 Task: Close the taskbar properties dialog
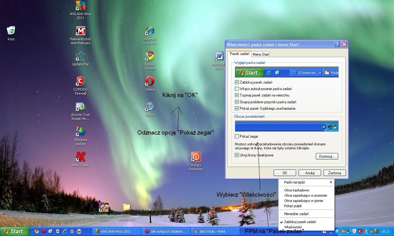click(x=344, y=44)
